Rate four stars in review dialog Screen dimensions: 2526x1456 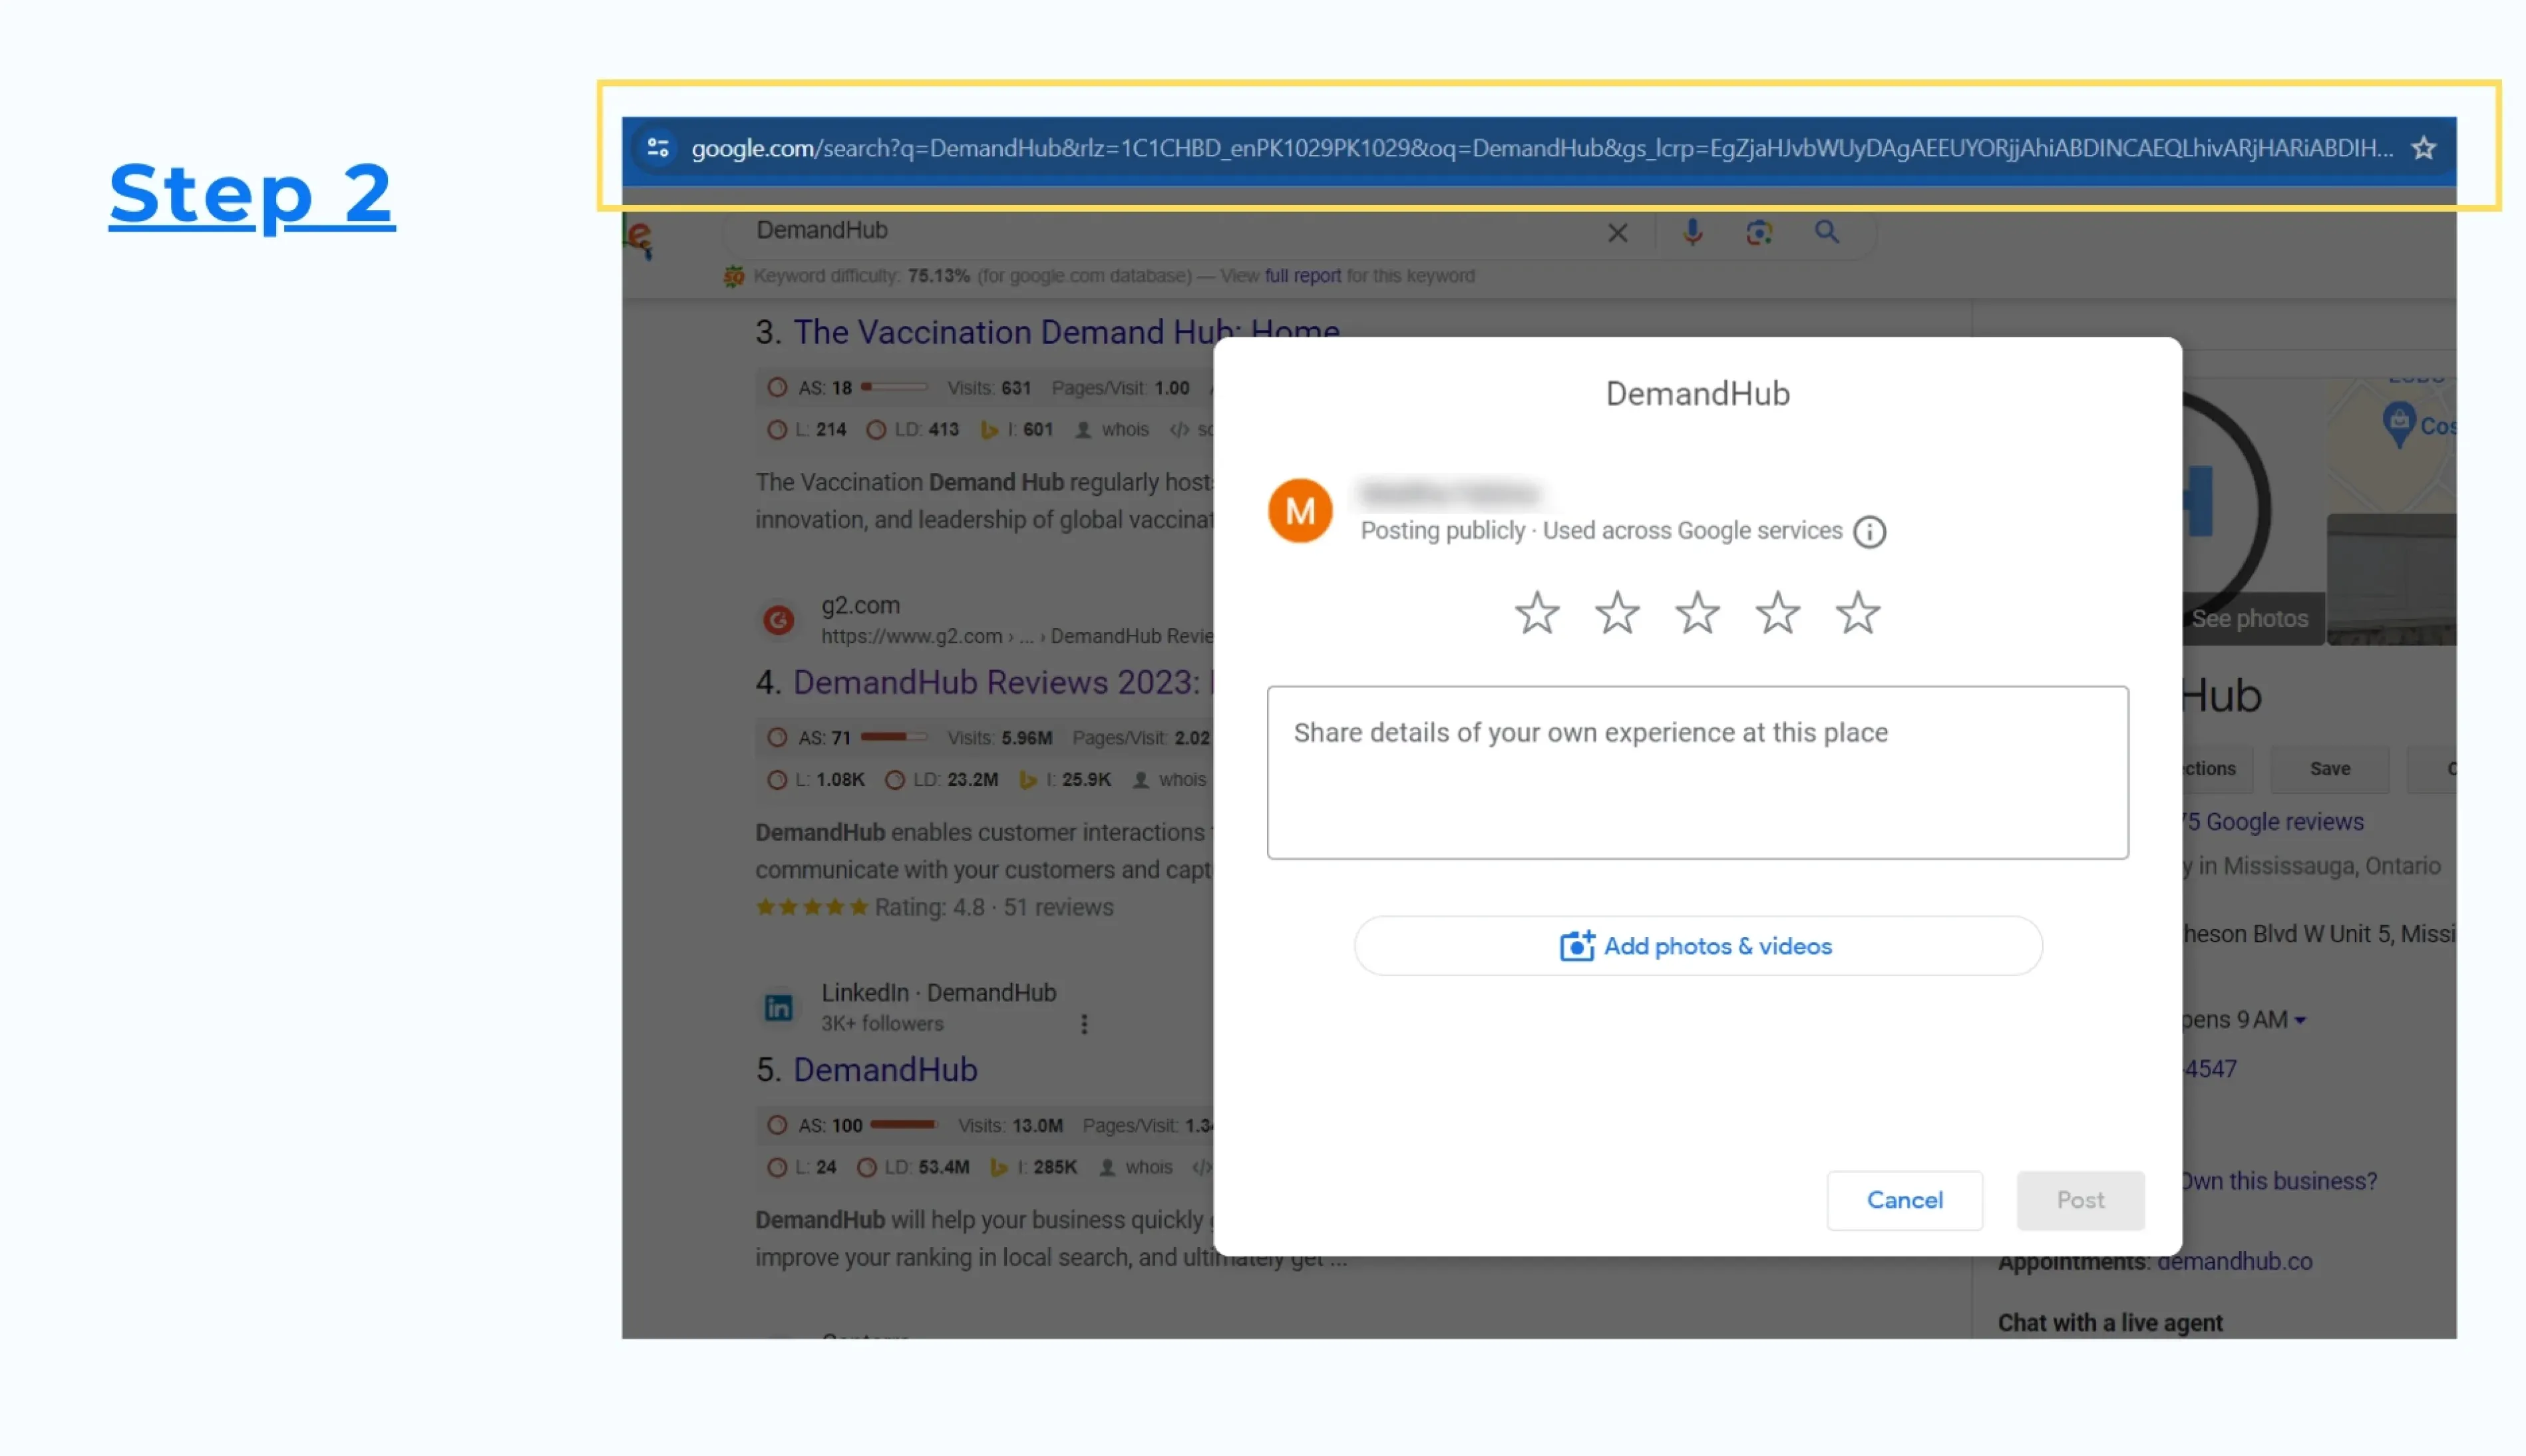(1778, 613)
